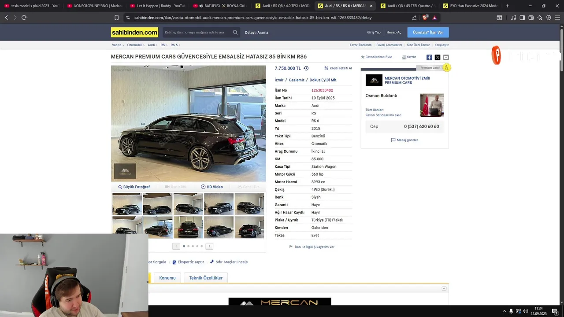Close the active Audi RS 6 tab
This screenshot has height=317, width=564.
coord(371,6)
